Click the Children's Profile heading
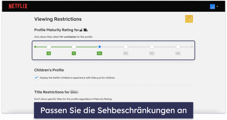The width and height of the screenshot is (227, 120). tap(49, 70)
